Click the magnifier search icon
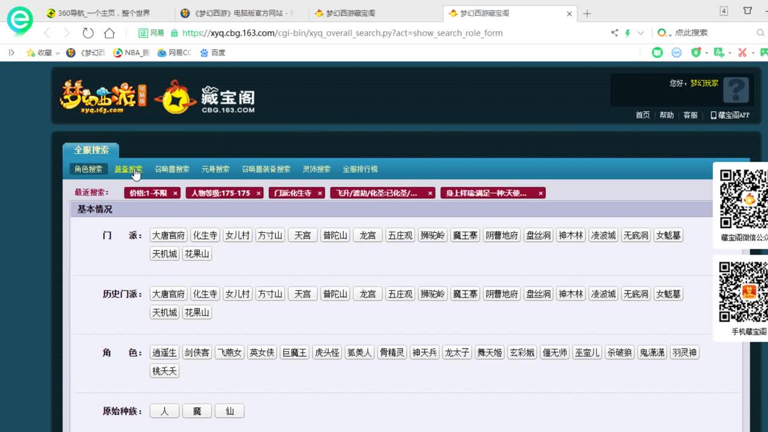This screenshot has width=768, height=432. click(760, 33)
